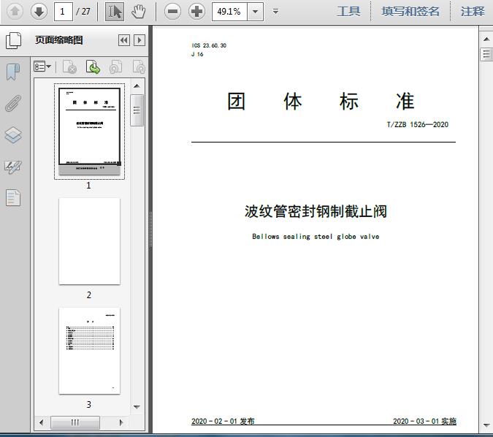Click the 2020-03-01 实施 date text
This screenshot has height=437, width=493.
(x=424, y=421)
